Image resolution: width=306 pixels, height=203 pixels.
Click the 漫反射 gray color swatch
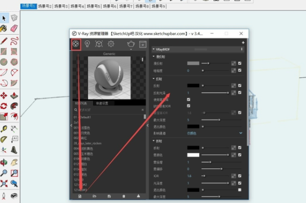(193, 63)
